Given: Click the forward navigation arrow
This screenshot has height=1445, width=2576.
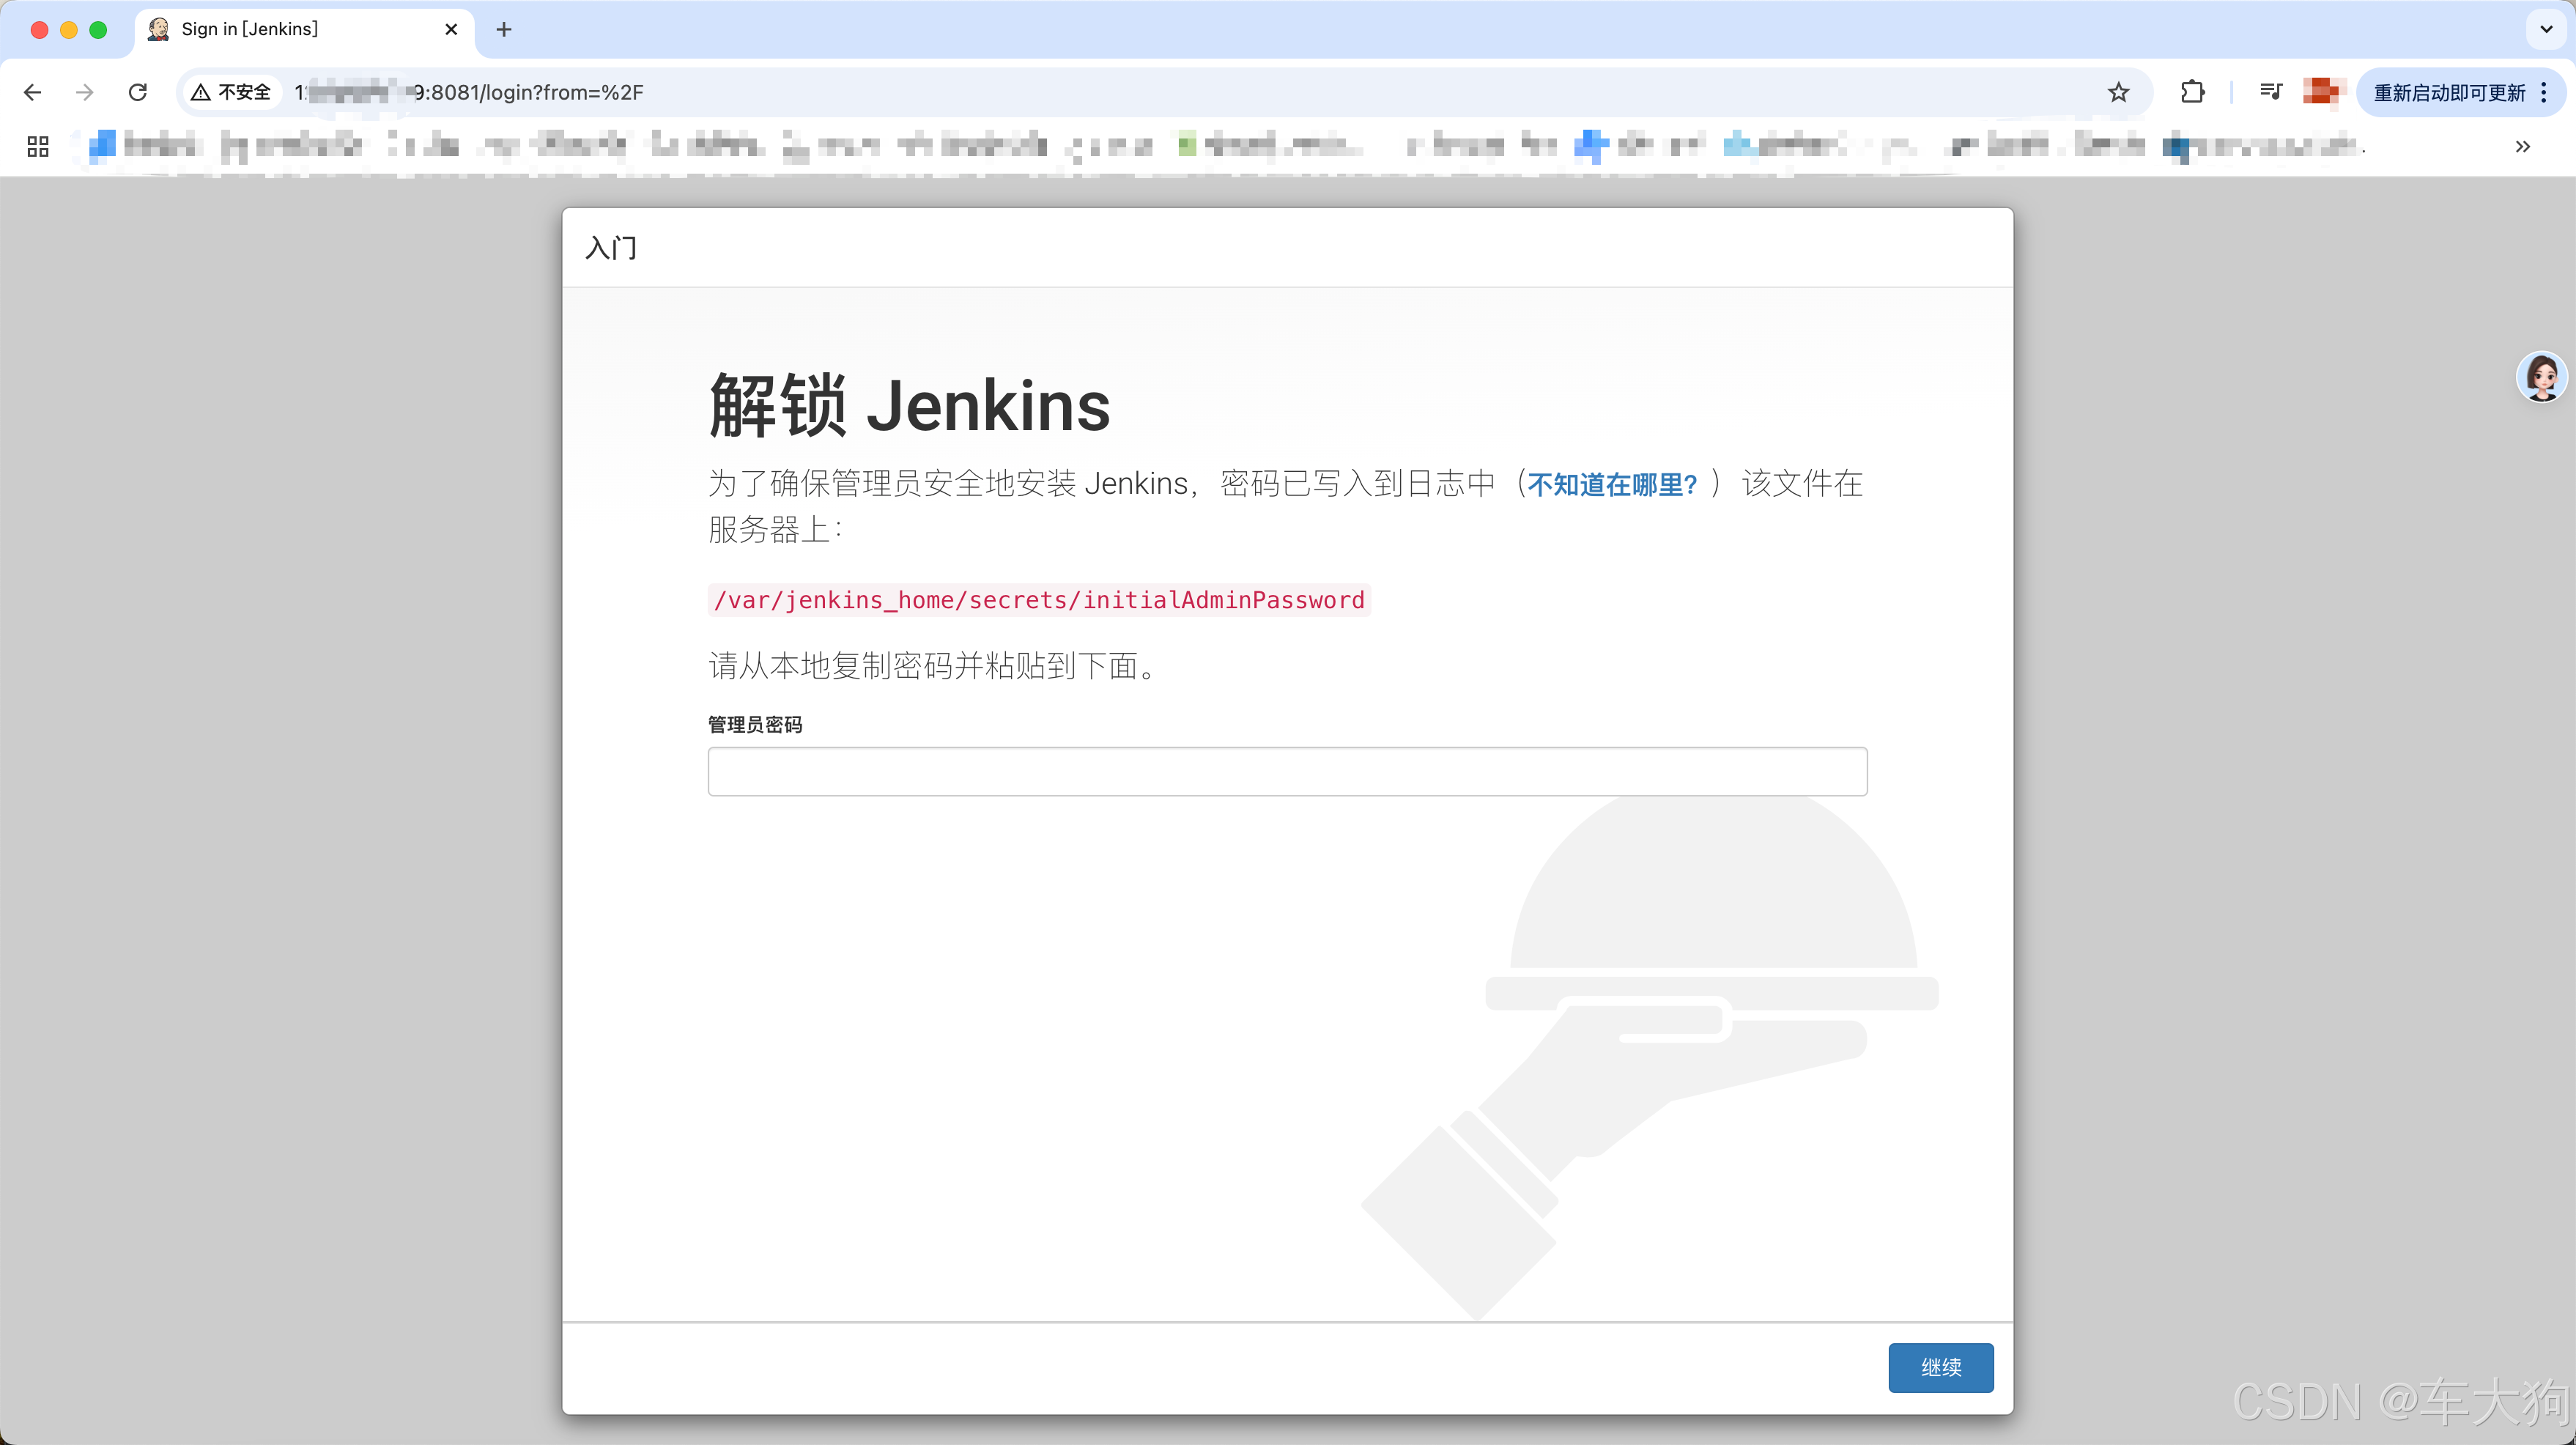Looking at the screenshot, I should pos(85,92).
